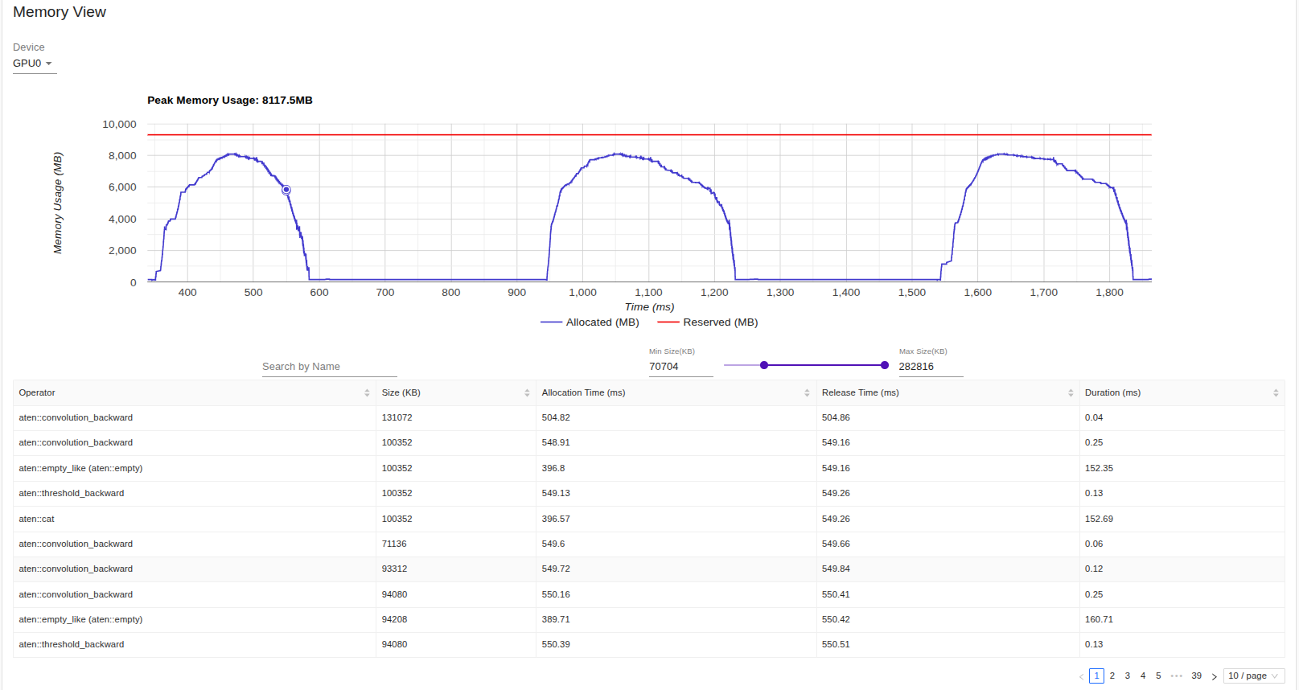Image resolution: width=1299 pixels, height=690 pixels.
Task: Sort table by Size (KB) column
Action: (x=527, y=393)
